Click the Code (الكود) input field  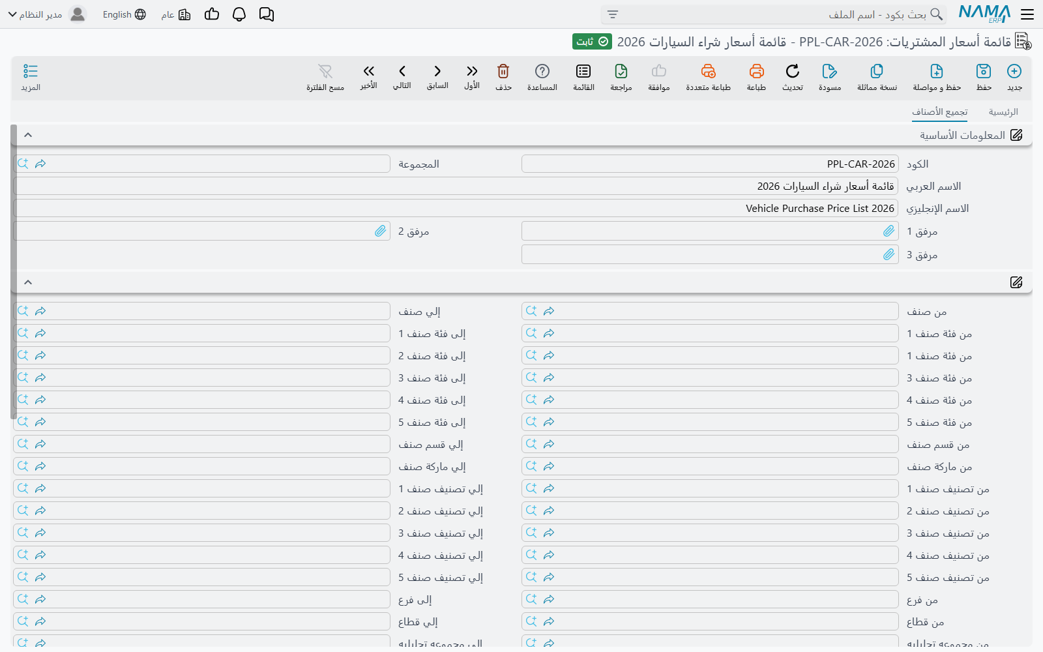pos(710,164)
